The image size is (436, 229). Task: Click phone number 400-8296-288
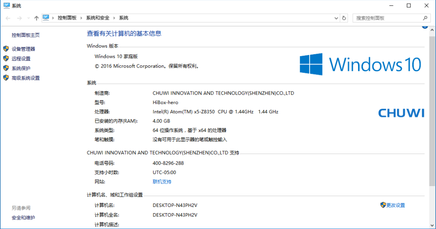(x=168, y=163)
